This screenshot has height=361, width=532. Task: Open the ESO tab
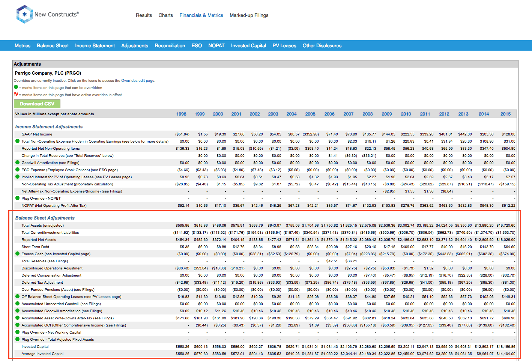(x=197, y=46)
